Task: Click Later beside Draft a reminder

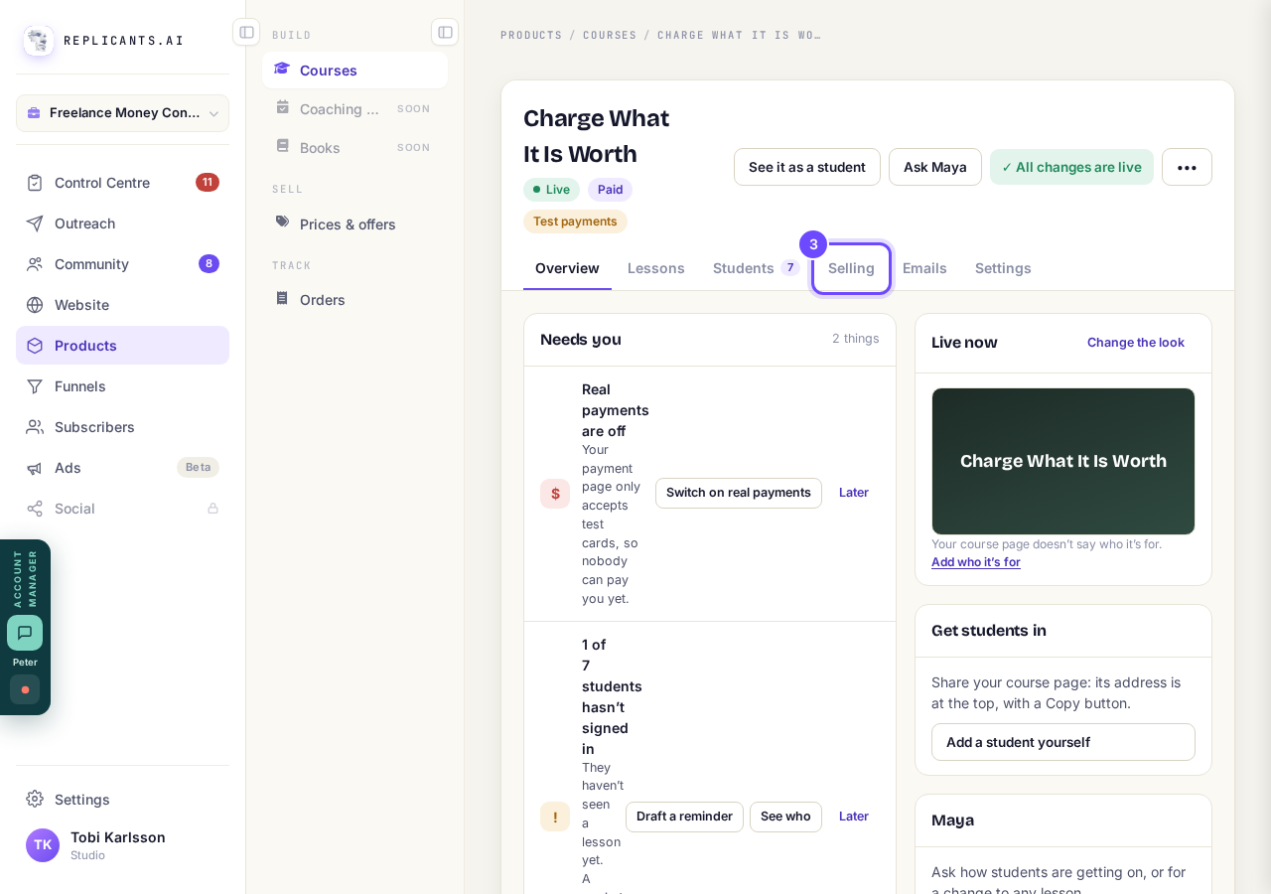Action: click(854, 817)
